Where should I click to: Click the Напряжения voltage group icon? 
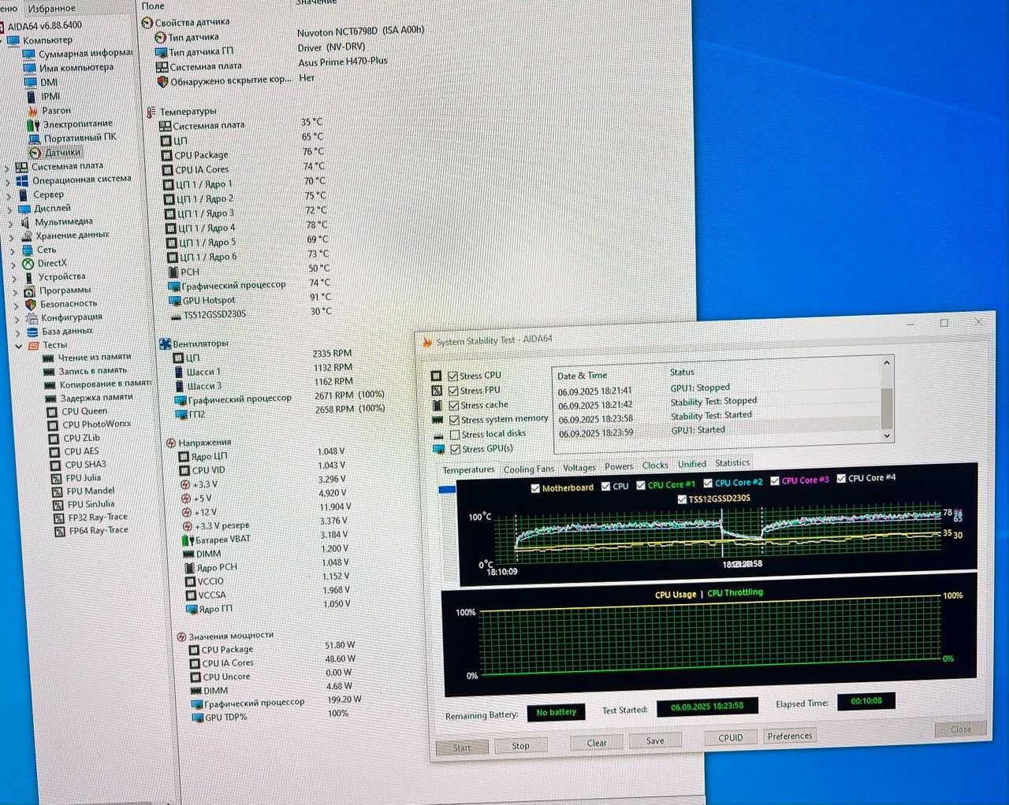coord(170,443)
